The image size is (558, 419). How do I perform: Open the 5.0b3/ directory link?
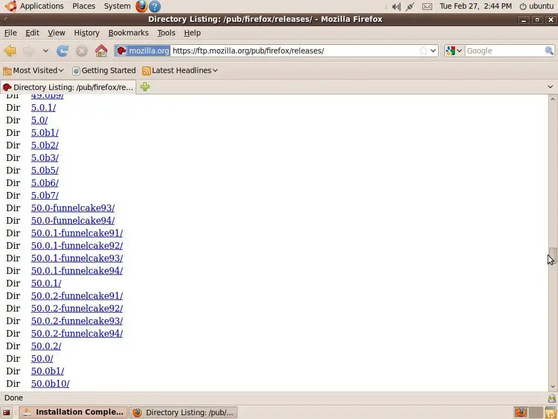(x=45, y=158)
